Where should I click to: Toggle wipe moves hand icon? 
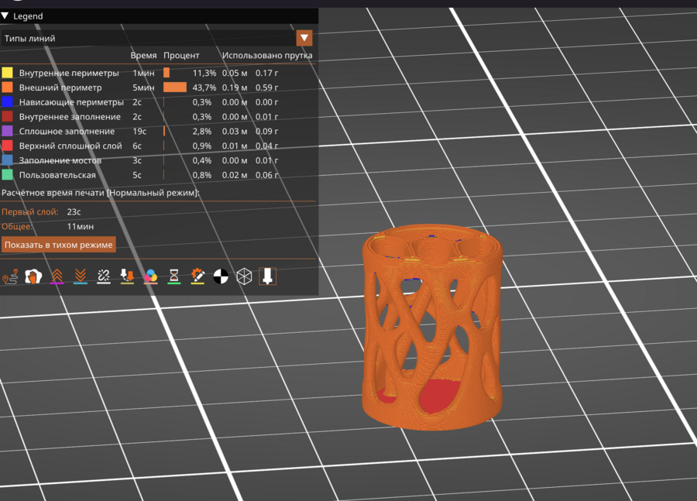33,276
